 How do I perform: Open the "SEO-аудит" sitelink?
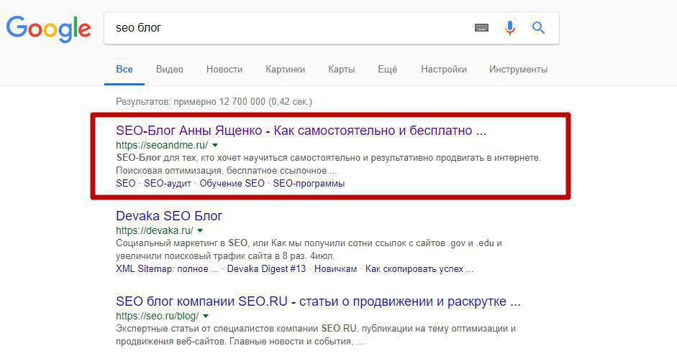[x=168, y=184]
